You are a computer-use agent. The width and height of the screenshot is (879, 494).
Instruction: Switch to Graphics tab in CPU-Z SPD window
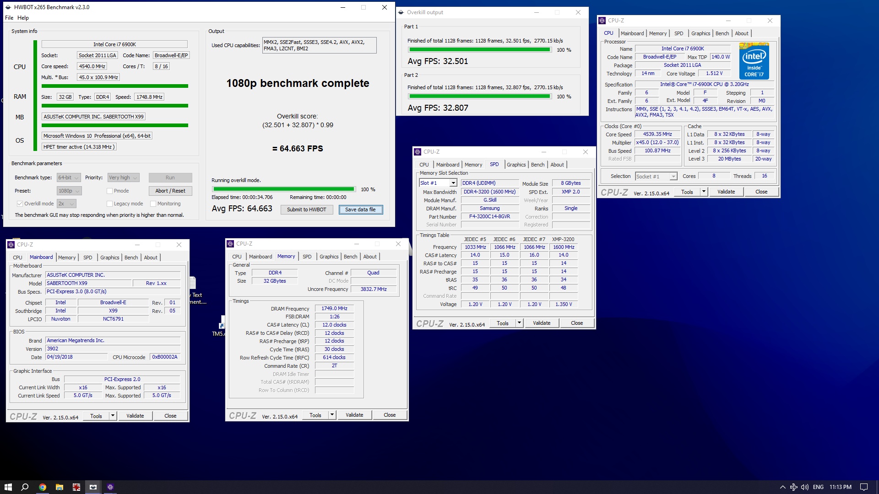[516, 165]
